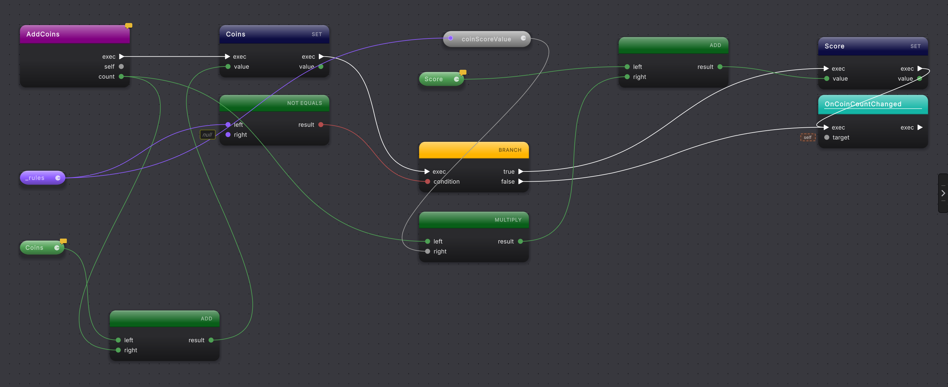The image size is (948, 387).
Task: Click the AddCoins exec output arrow
Action: pyautogui.click(x=121, y=57)
